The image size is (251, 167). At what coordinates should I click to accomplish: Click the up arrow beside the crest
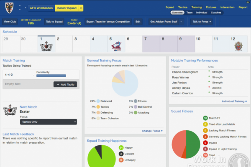pos(20,5)
